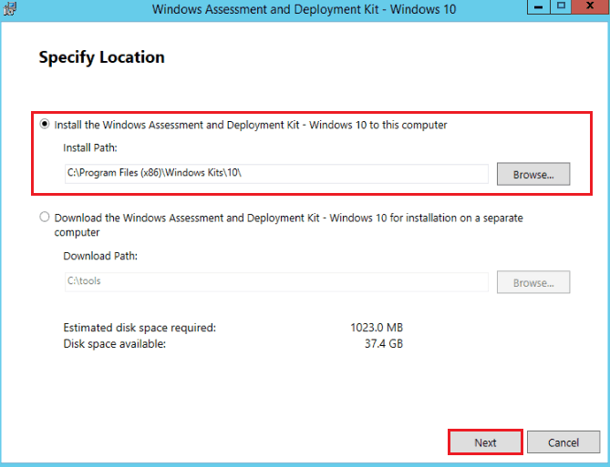The height and width of the screenshot is (467, 610).
Task: Cancel the Windows ADK setup
Action: 563,442
